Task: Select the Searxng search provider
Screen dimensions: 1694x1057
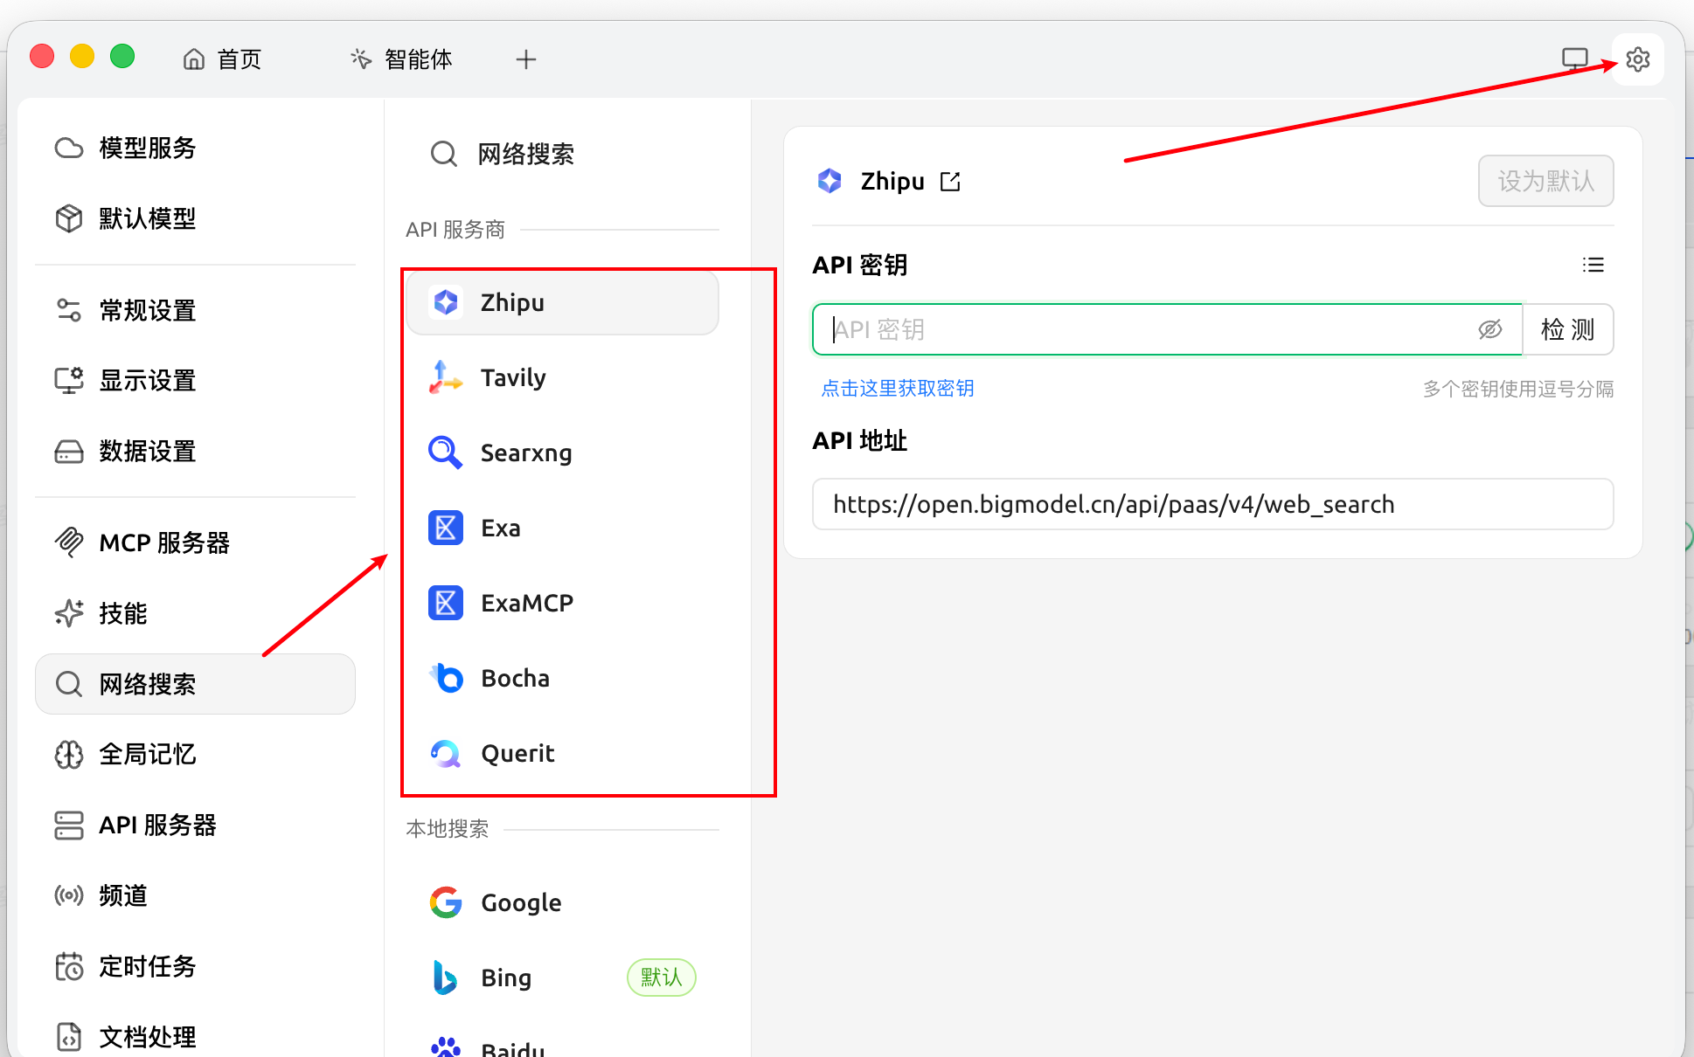Action: click(562, 453)
